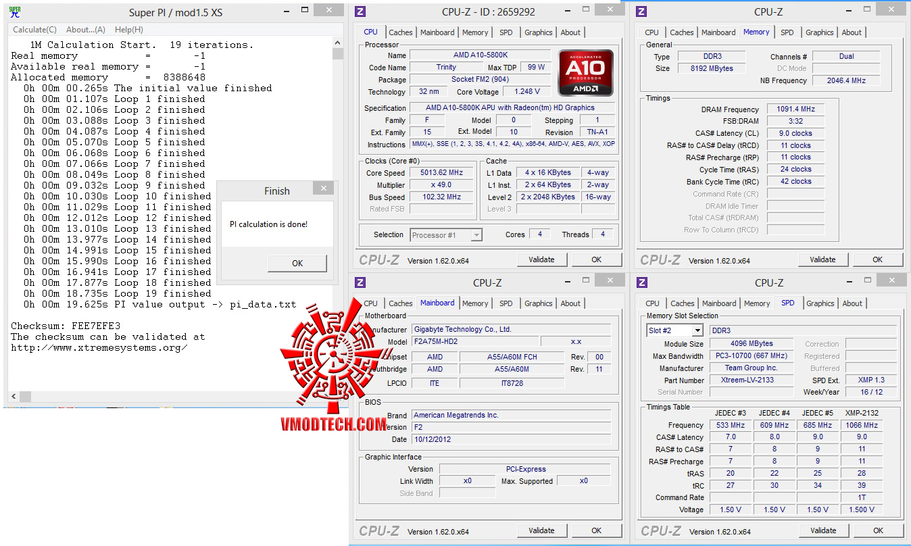Select Mainboard tab in the CPU-Z window showing SPD data
Screen dimensions: 911x546
click(719, 303)
